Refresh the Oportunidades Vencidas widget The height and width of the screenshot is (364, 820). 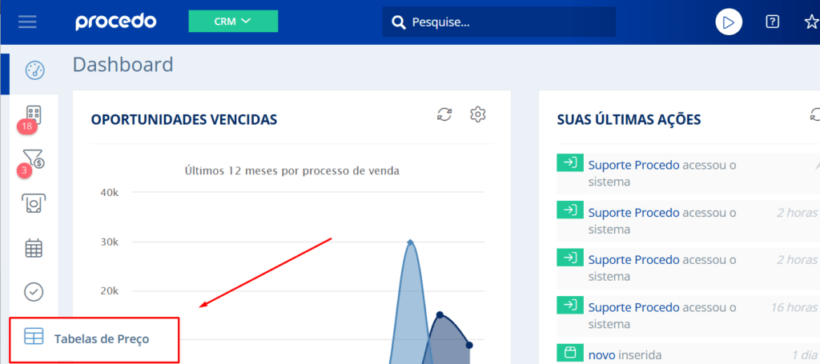tap(444, 114)
